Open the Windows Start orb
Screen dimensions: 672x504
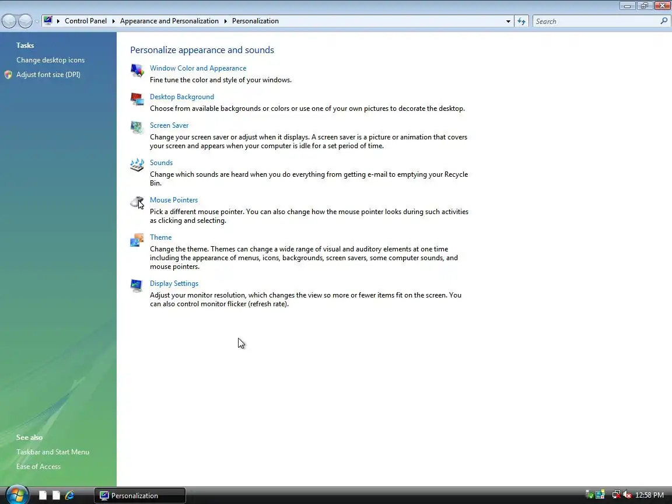pyautogui.click(x=16, y=495)
